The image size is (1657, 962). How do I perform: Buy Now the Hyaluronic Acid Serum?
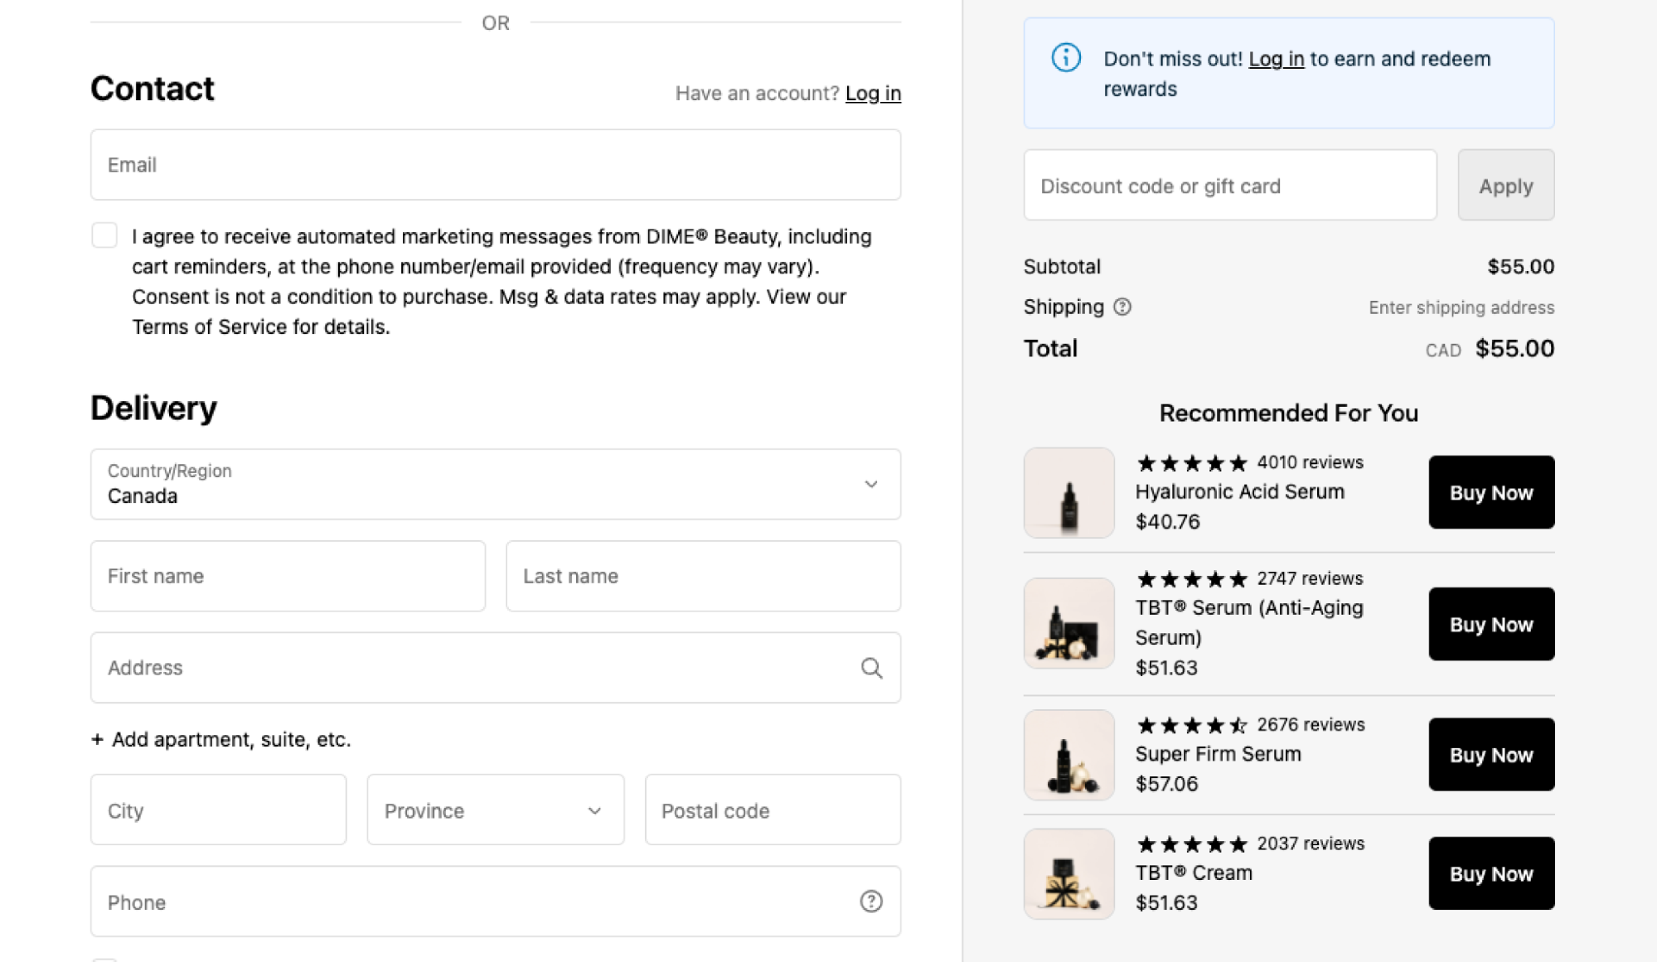click(1490, 492)
